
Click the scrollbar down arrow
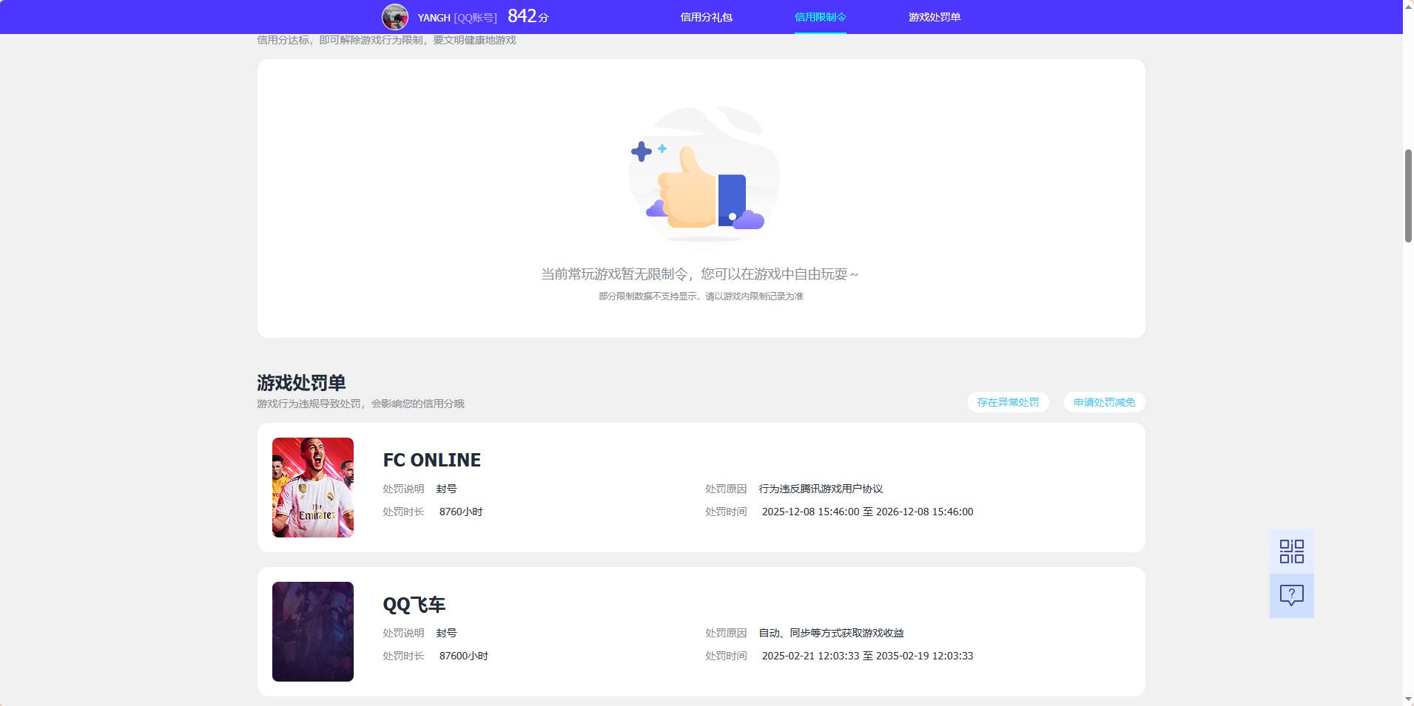[x=1408, y=699]
